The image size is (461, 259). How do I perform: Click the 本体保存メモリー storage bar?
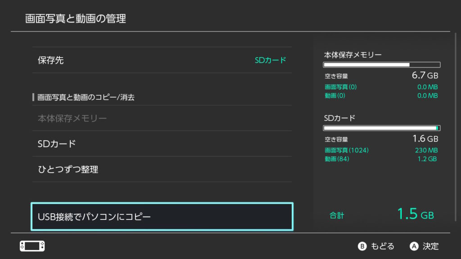tap(382, 65)
